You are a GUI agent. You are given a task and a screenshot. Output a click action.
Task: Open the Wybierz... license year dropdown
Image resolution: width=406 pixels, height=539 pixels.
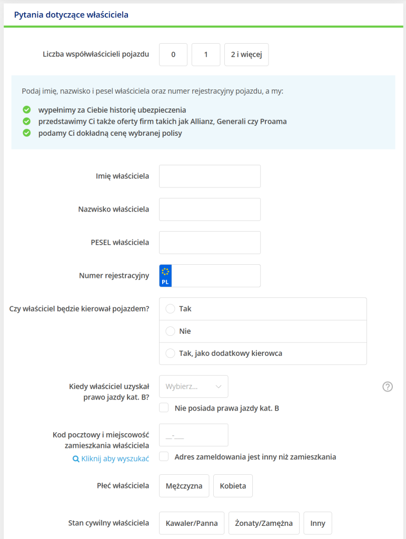click(x=193, y=386)
